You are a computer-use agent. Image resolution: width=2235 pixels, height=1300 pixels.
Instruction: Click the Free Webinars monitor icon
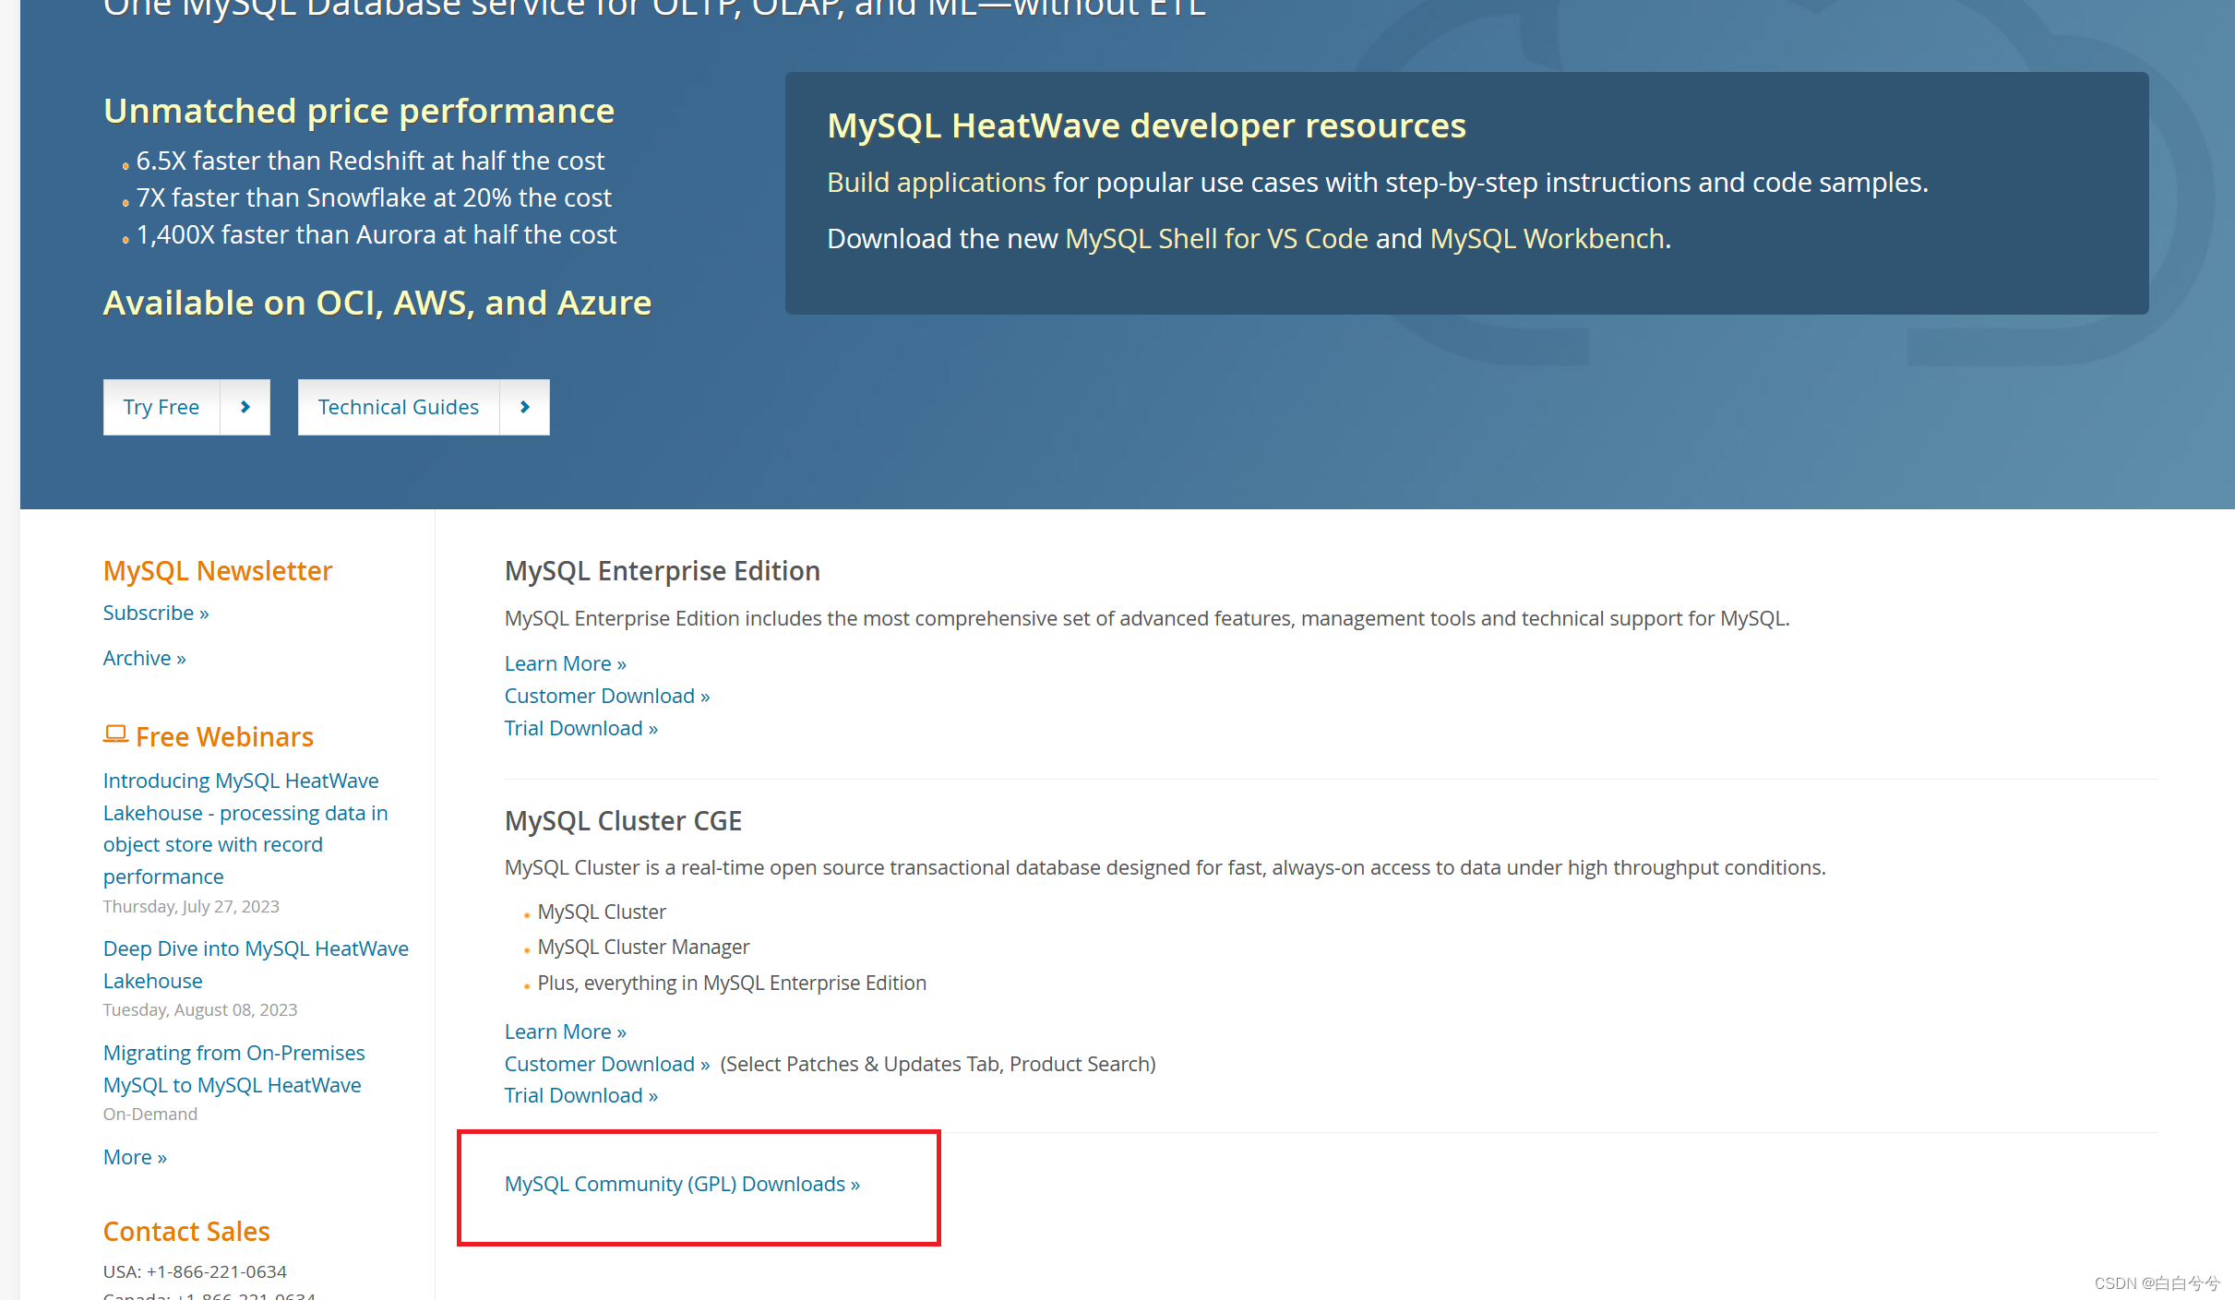pos(116,735)
